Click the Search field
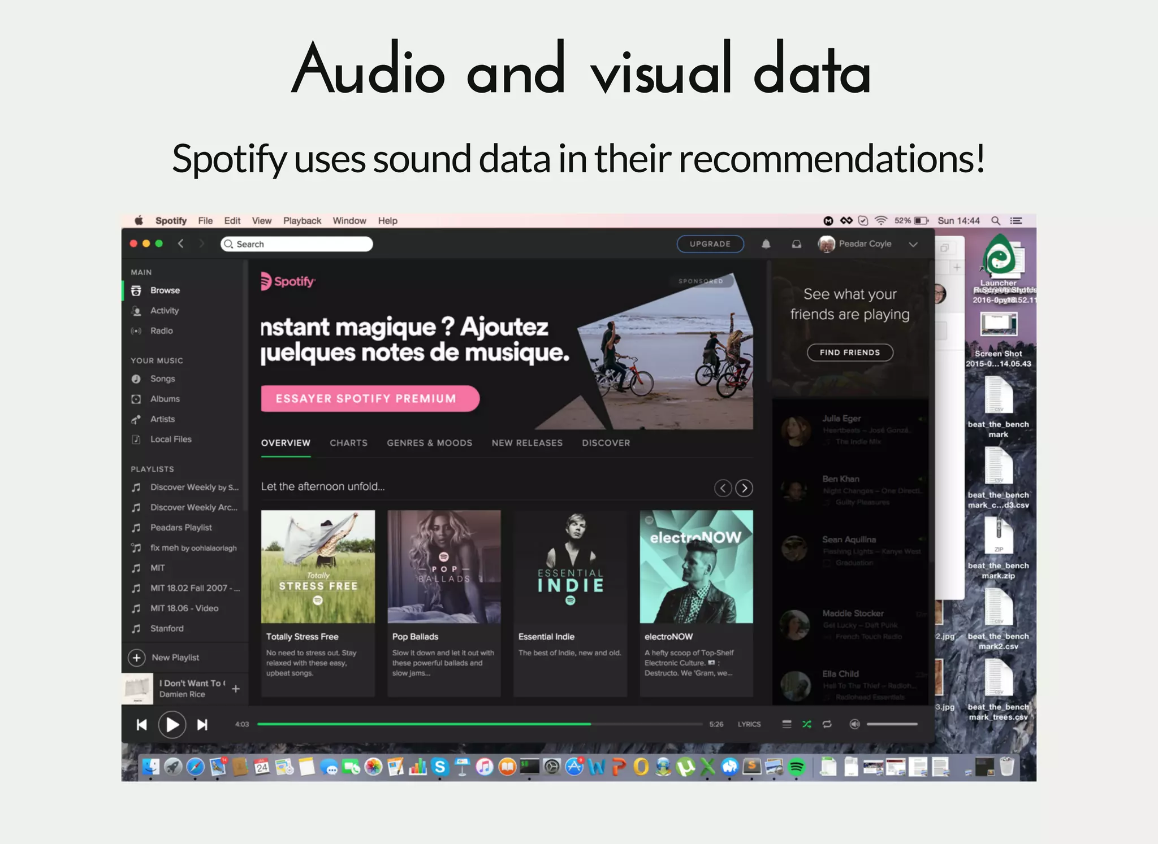The height and width of the screenshot is (844, 1158). tap(297, 244)
